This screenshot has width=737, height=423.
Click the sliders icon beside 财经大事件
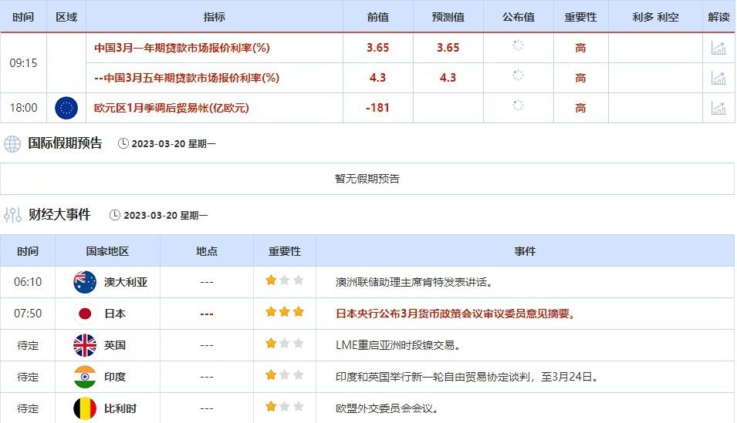click(x=12, y=215)
